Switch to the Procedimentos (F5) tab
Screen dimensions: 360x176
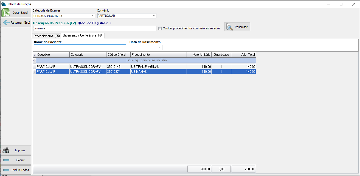point(47,36)
